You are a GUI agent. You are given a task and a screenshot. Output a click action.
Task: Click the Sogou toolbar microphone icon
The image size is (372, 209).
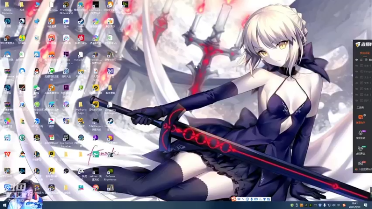[x=252, y=199]
